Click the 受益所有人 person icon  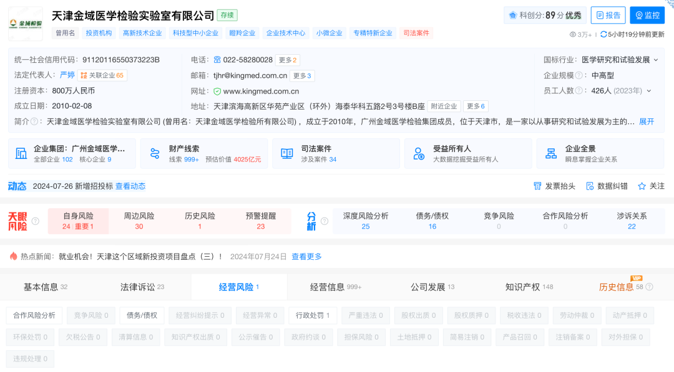point(419,153)
